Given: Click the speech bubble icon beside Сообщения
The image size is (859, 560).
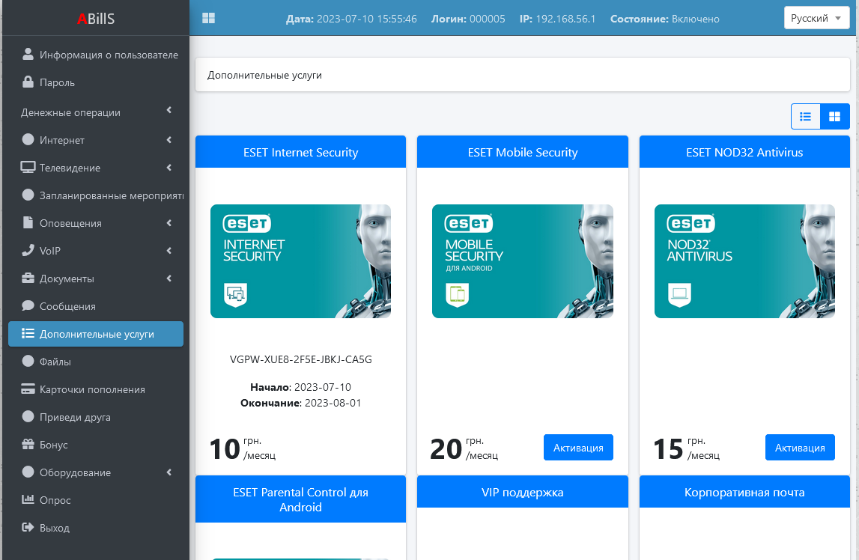Looking at the screenshot, I should 28,305.
